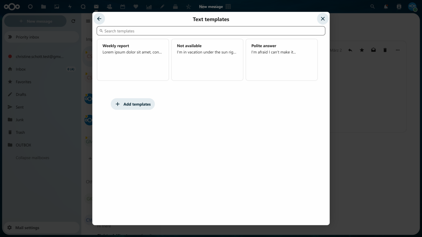This screenshot has width=422, height=237.
Task: Open the account avatar menu
Action: pos(412,7)
